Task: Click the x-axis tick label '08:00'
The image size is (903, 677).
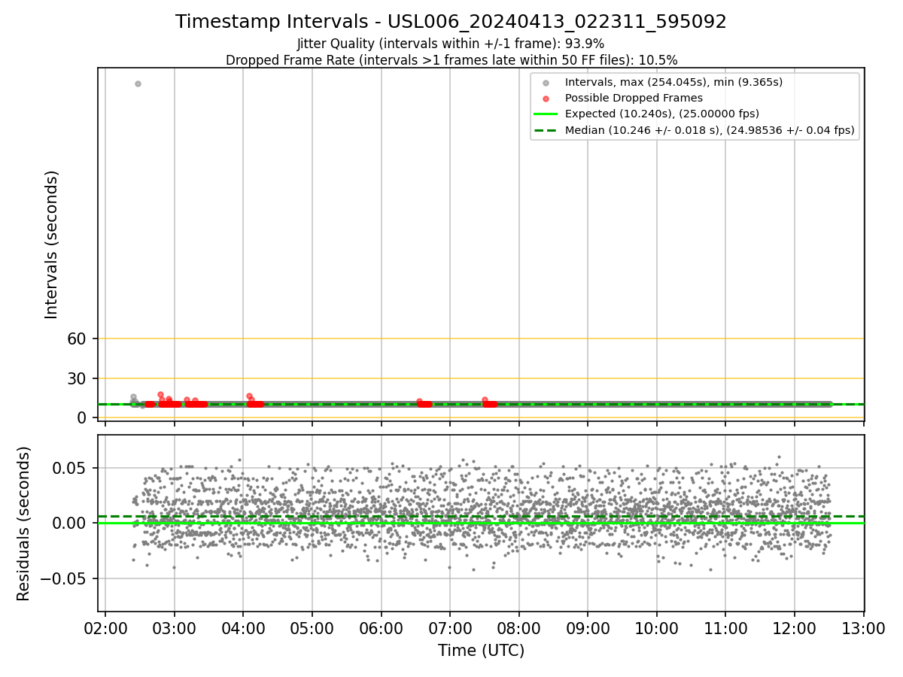Action: point(519,629)
